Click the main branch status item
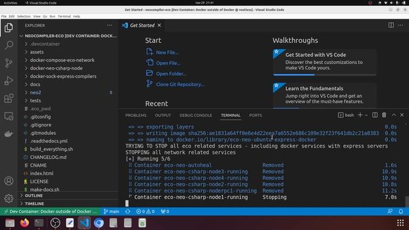The width and height of the screenshot is (409, 230). click(111, 211)
